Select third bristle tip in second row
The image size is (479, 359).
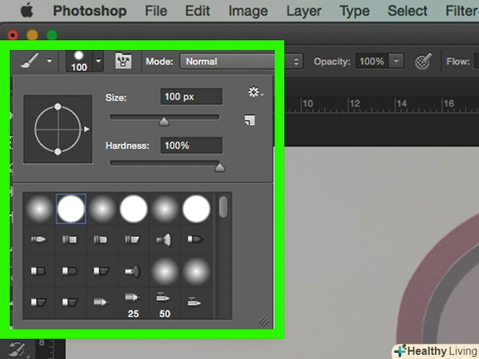pyautogui.click(x=102, y=239)
